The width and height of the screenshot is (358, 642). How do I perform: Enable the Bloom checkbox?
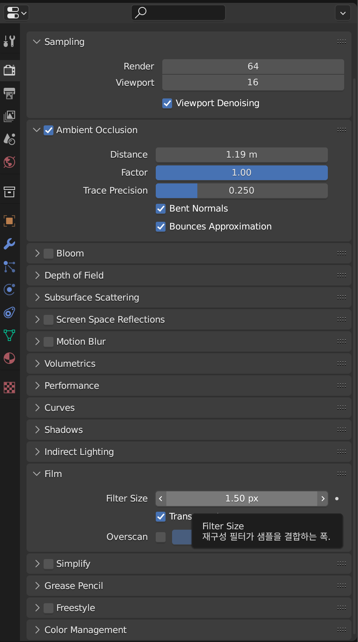coord(49,254)
